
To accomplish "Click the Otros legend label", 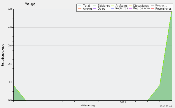I will pyautogui.click(x=101, y=8).
